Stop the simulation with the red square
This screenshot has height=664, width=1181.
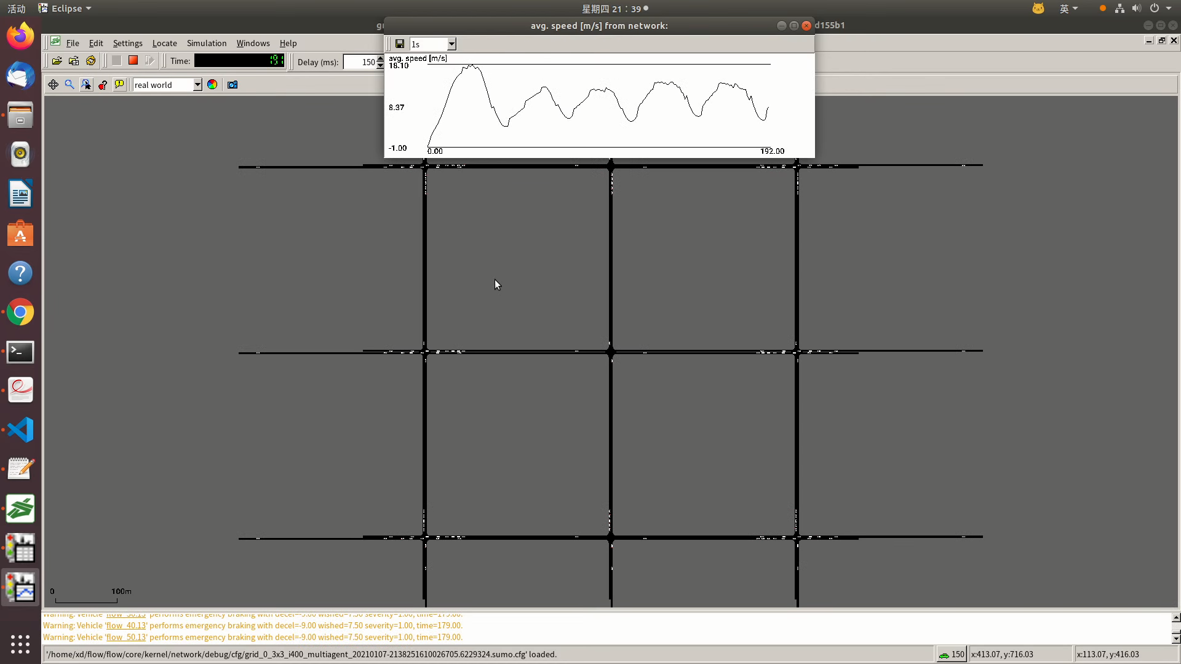pos(133,61)
